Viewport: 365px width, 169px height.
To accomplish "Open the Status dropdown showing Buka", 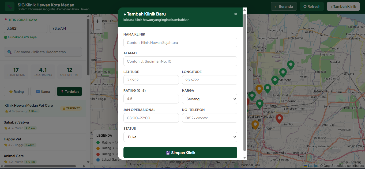I will (x=180, y=137).
